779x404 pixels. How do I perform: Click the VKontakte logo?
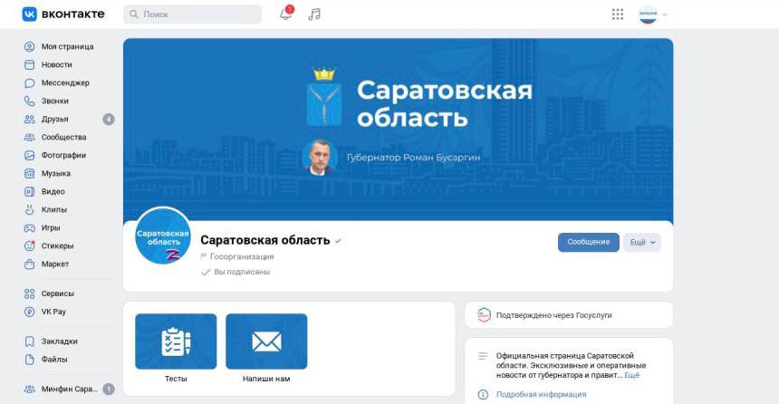[x=63, y=14]
